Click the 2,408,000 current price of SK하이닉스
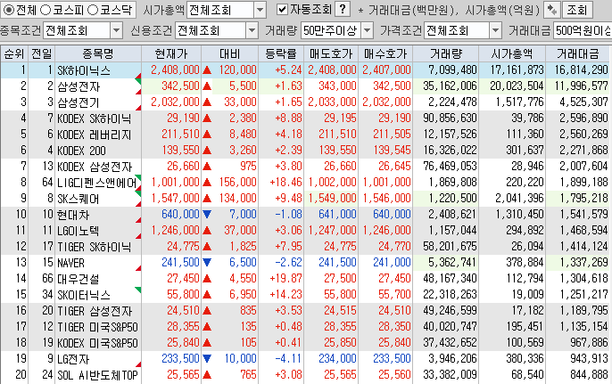Screen dimensions: 612x384 (x=175, y=69)
